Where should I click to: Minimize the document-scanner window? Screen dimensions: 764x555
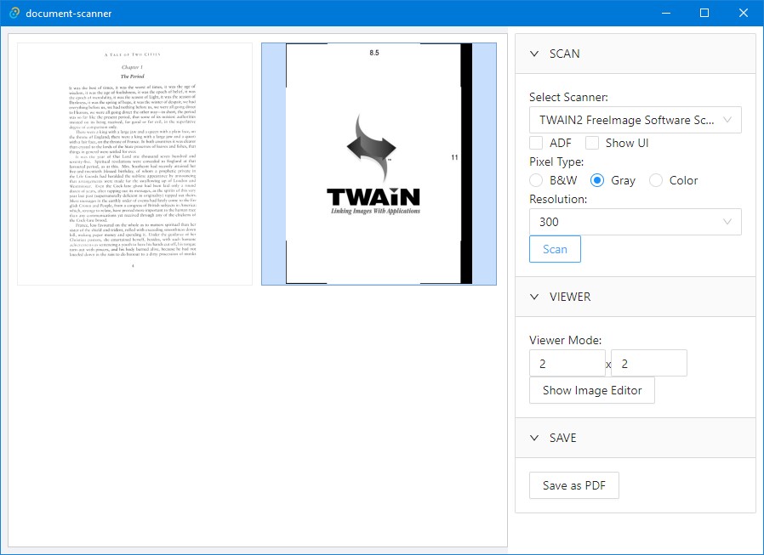[665, 13]
